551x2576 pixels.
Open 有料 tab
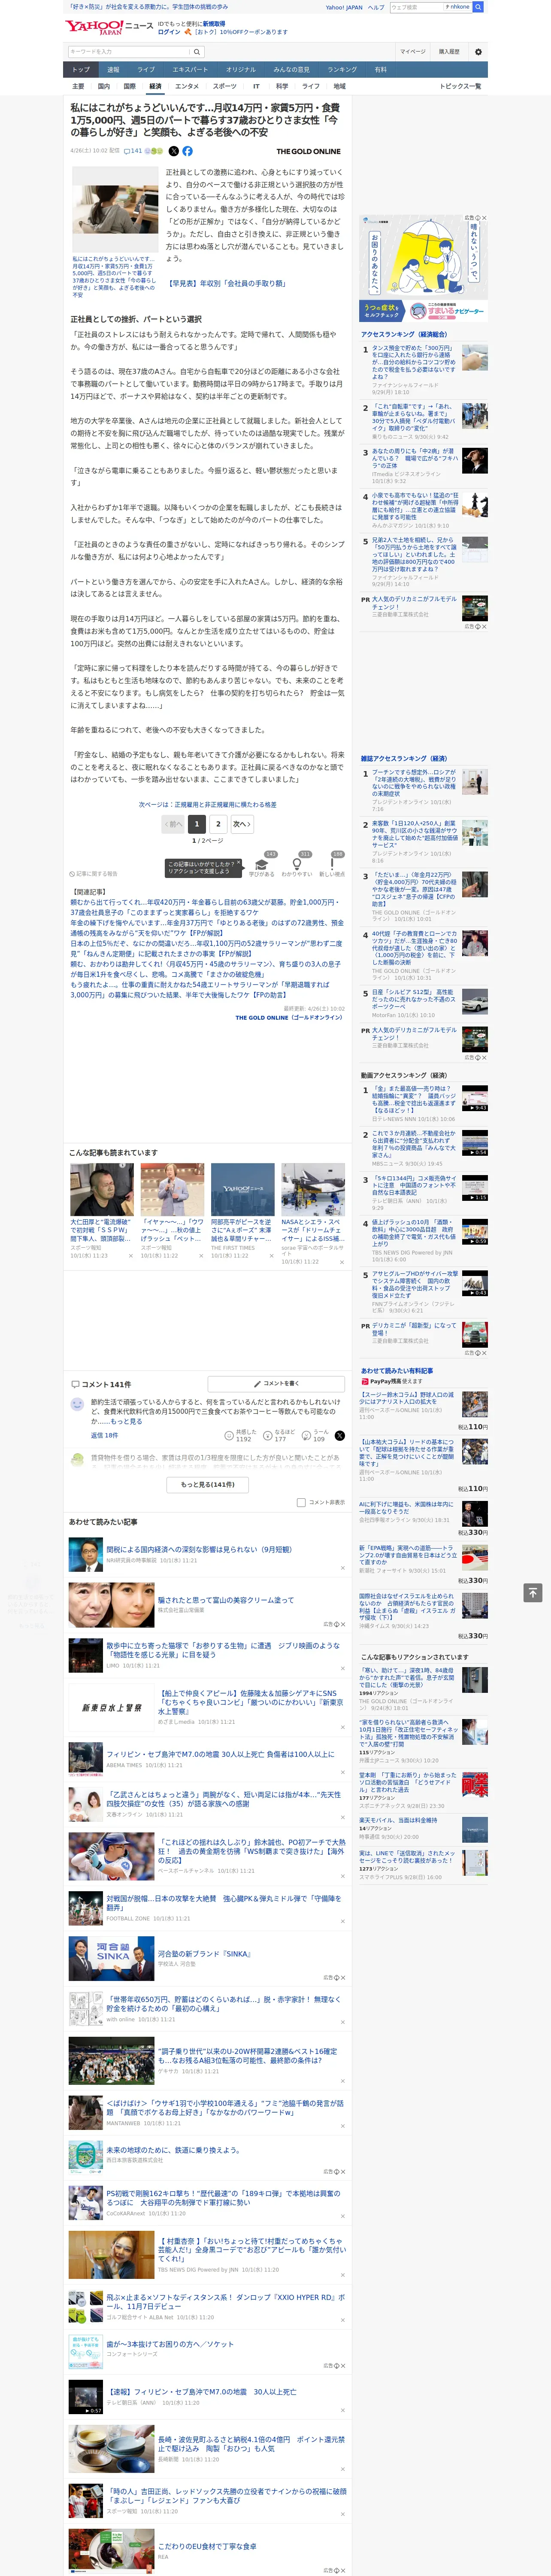pyautogui.click(x=380, y=70)
